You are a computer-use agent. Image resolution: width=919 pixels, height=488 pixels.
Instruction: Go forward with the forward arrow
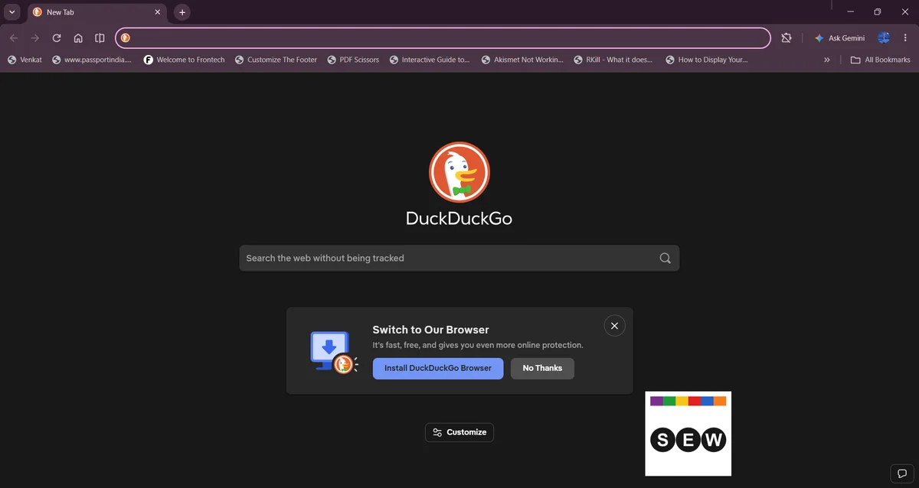point(35,38)
